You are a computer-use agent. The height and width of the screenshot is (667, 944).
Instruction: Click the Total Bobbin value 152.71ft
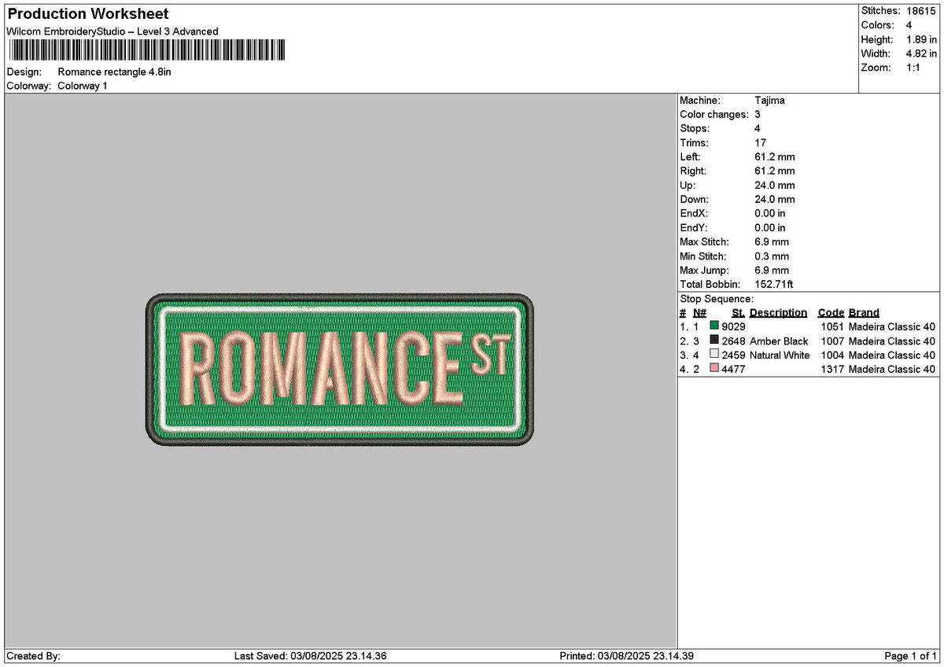coord(776,284)
